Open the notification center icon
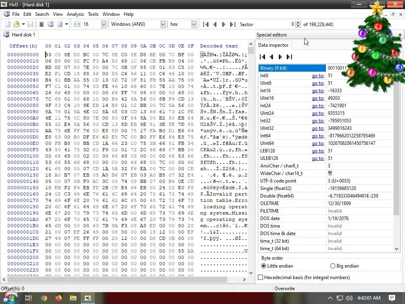 (392, 298)
